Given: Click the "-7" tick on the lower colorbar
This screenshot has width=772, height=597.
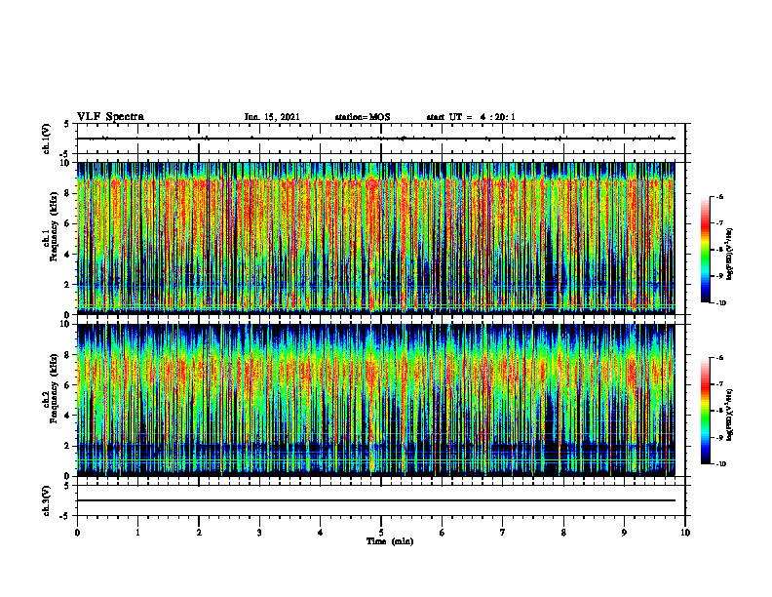Looking at the screenshot, I should point(719,384).
